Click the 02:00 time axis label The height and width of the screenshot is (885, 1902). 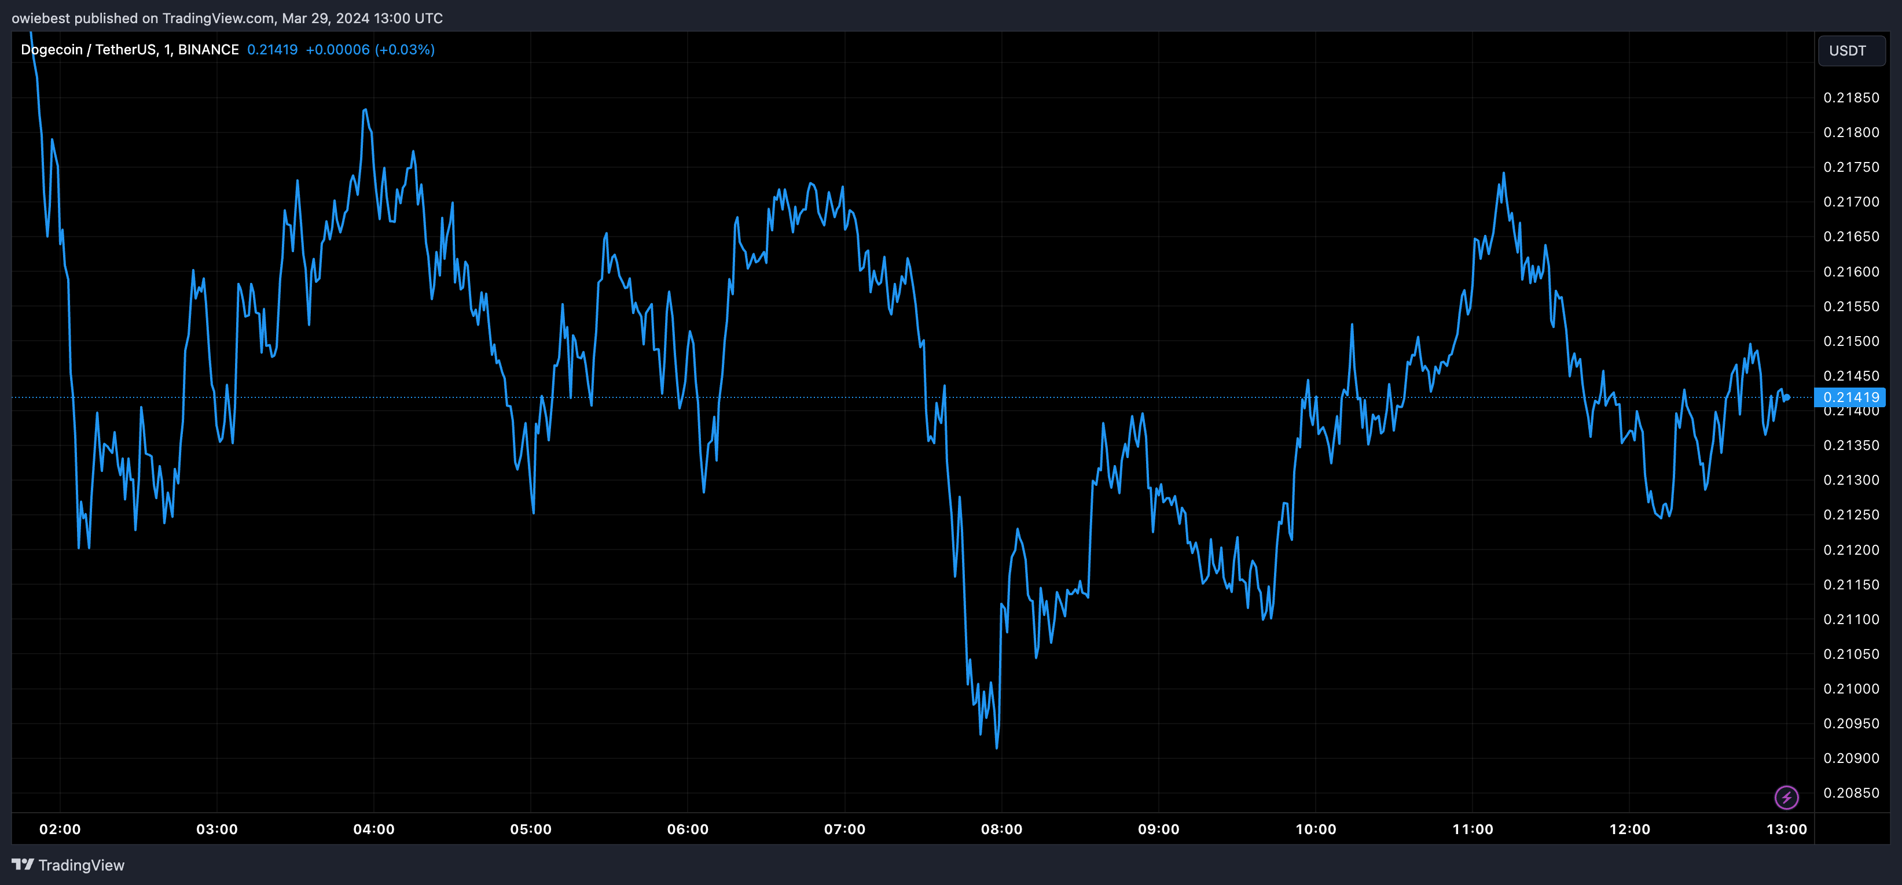point(60,829)
